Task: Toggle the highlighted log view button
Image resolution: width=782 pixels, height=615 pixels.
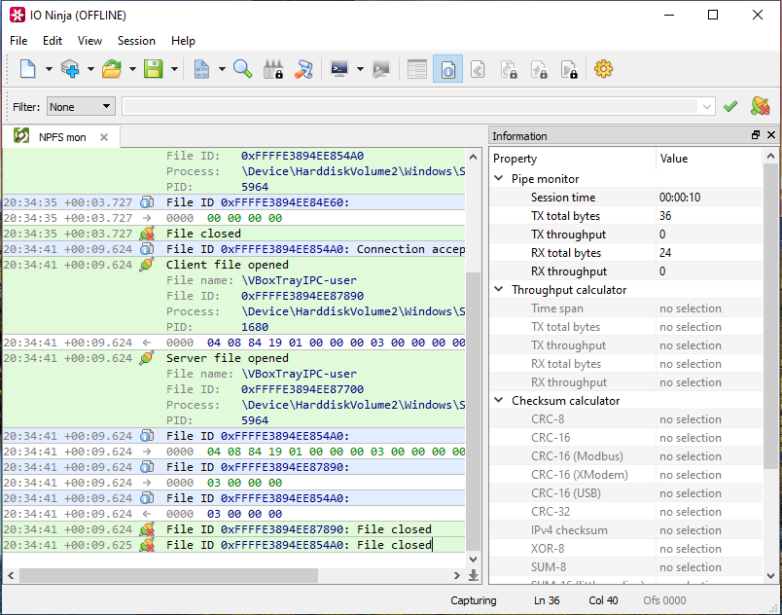Action: (x=447, y=69)
